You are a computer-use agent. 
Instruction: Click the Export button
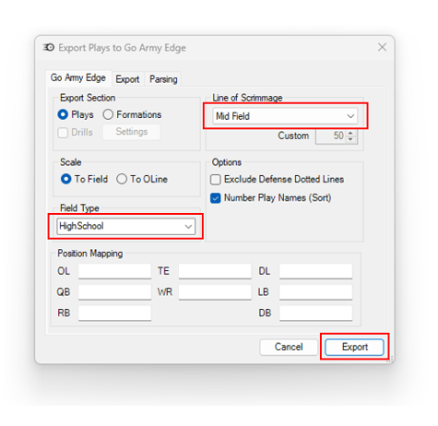354,347
